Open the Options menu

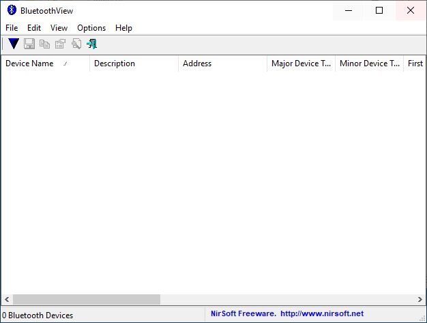[91, 28]
